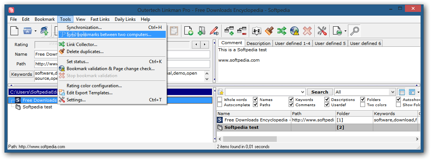The height and width of the screenshot is (160, 431).
Task: Choose Delete duplicates menu entry
Action: [112, 52]
